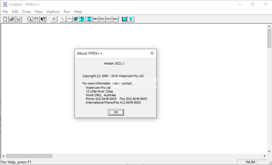
Task: Click the horizontal scrollbar left arrow
Action: tap(3, 156)
